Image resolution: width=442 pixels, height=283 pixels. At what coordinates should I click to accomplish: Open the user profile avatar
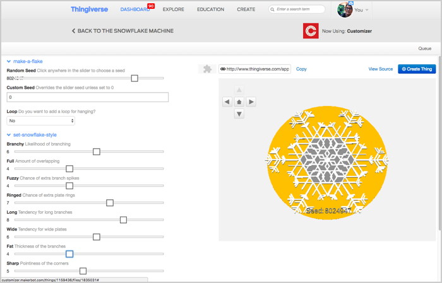[345, 9]
